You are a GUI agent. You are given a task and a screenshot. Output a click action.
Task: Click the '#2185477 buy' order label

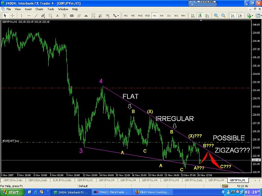(x=11, y=141)
